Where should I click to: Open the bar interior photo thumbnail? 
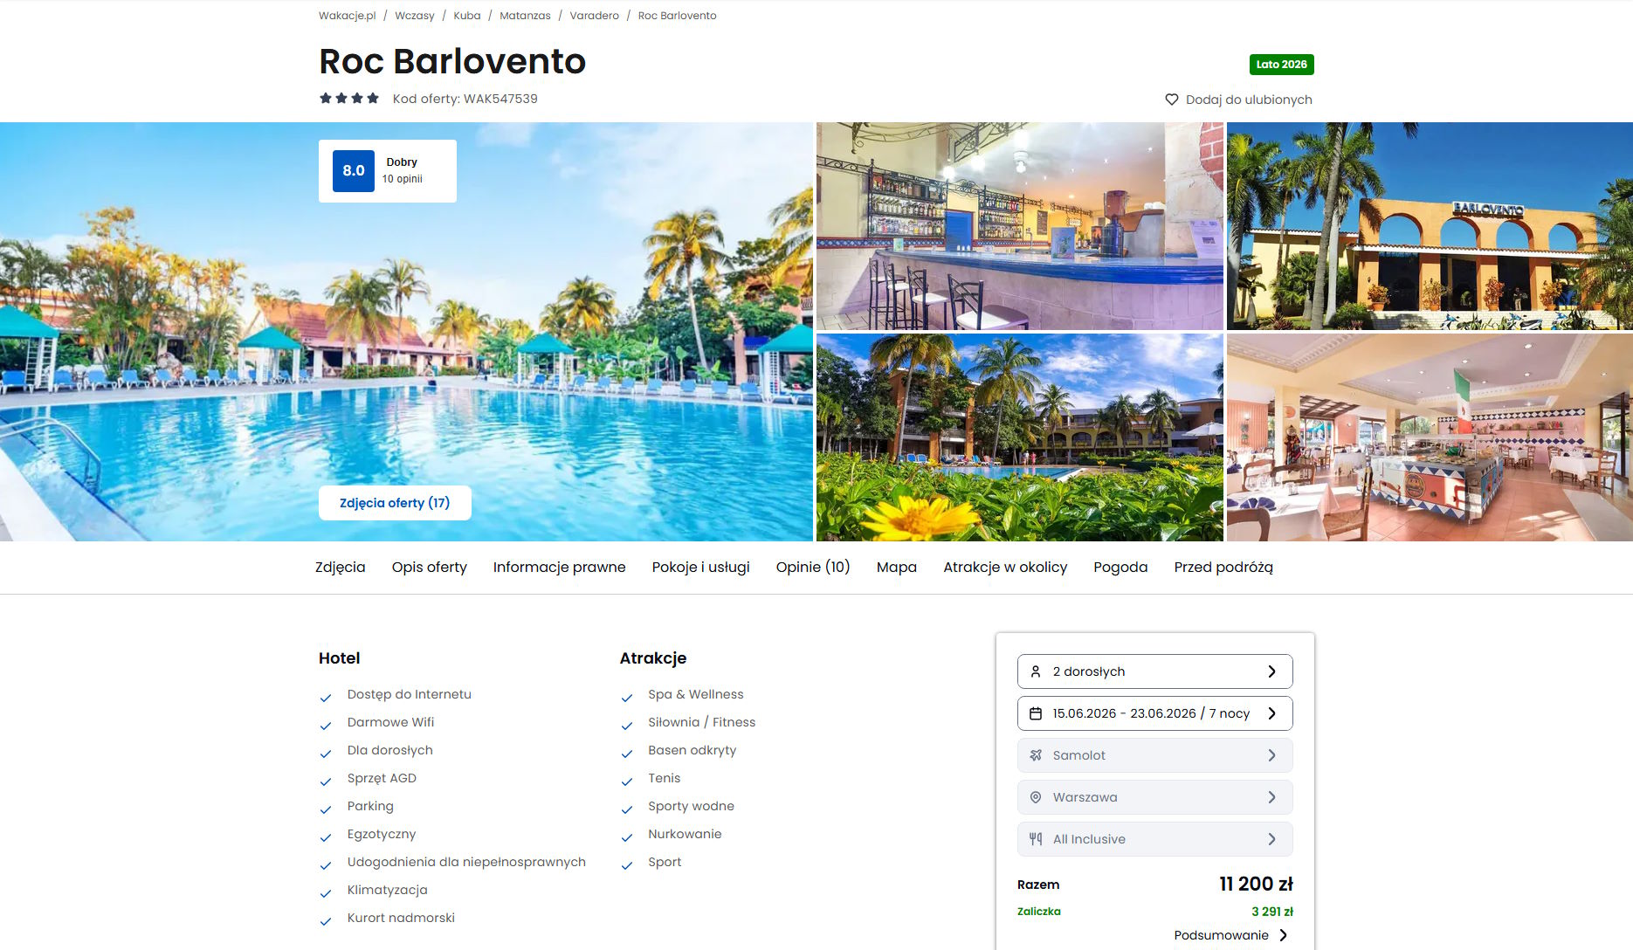click(x=1020, y=226)
